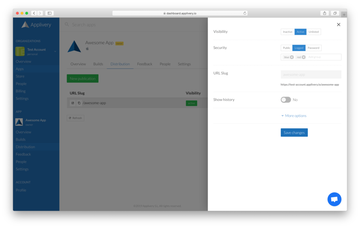Screen dimensions: 360x228
Task: Remove the blue group tag
Action: [291, 57]
